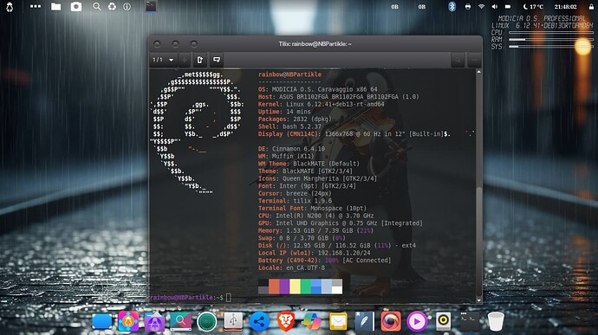Click the Tilix scrollbar down arrow
This screenshot has height=335, width=598.
click(x=479, y=300)
